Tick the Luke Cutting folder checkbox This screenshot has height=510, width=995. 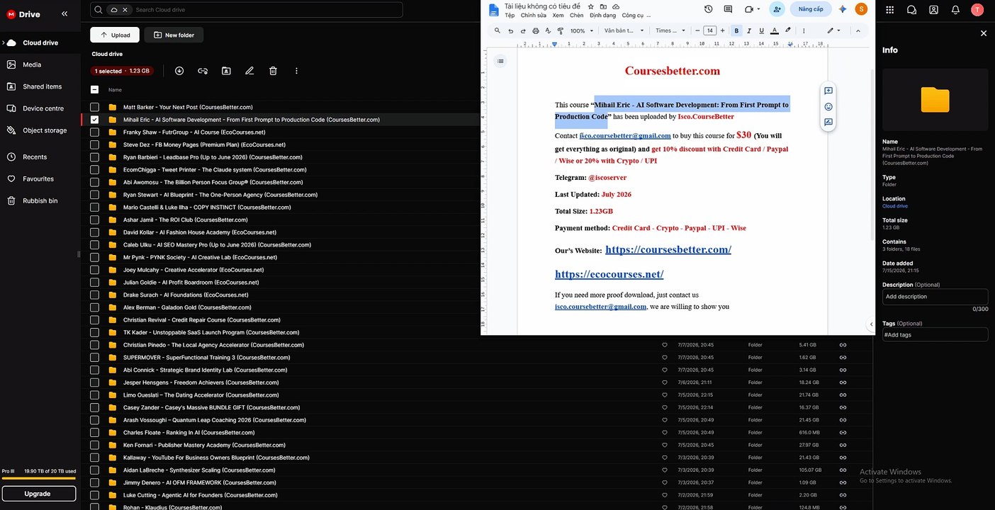point(94,495)
